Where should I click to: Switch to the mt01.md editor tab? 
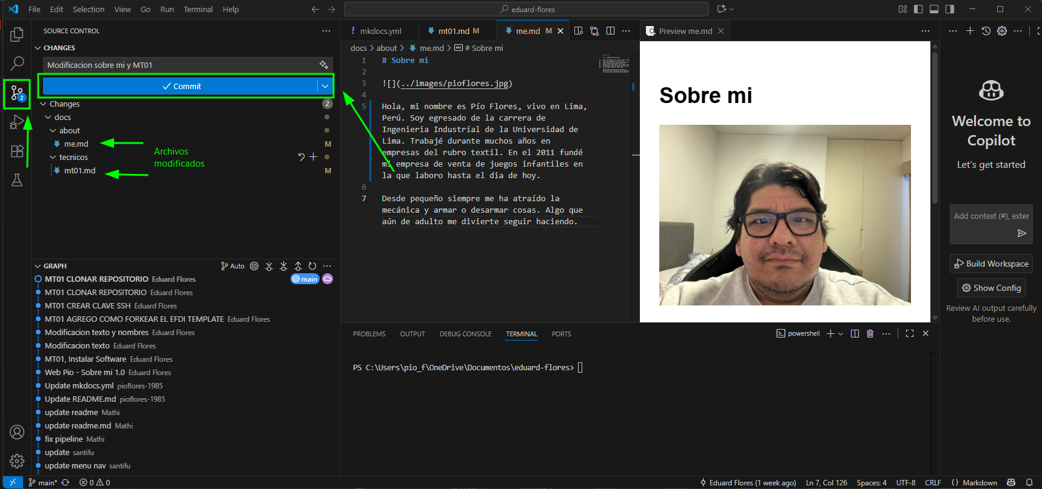(x=454, y=31)
